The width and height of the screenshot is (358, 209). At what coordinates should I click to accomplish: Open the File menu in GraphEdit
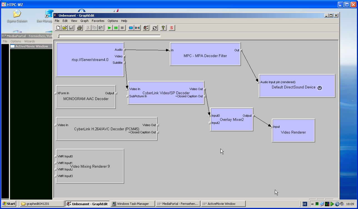[57, 21]
